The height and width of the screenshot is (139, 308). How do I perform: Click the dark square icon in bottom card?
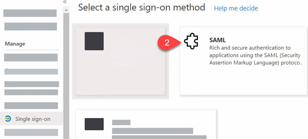(x=94, y=124)
